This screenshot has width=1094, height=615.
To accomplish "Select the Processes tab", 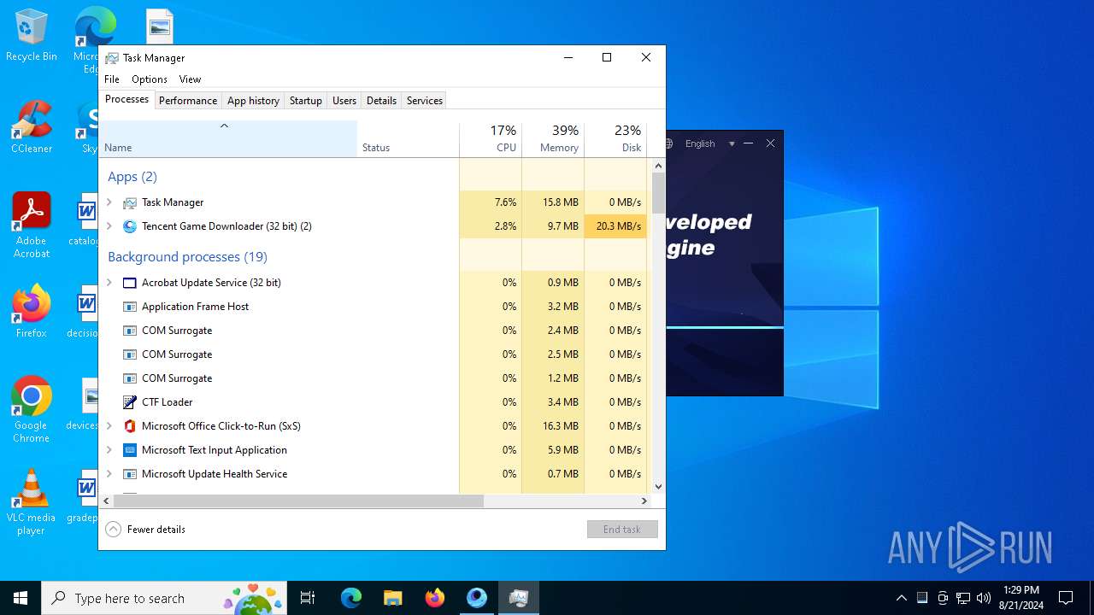I will 126,99.
